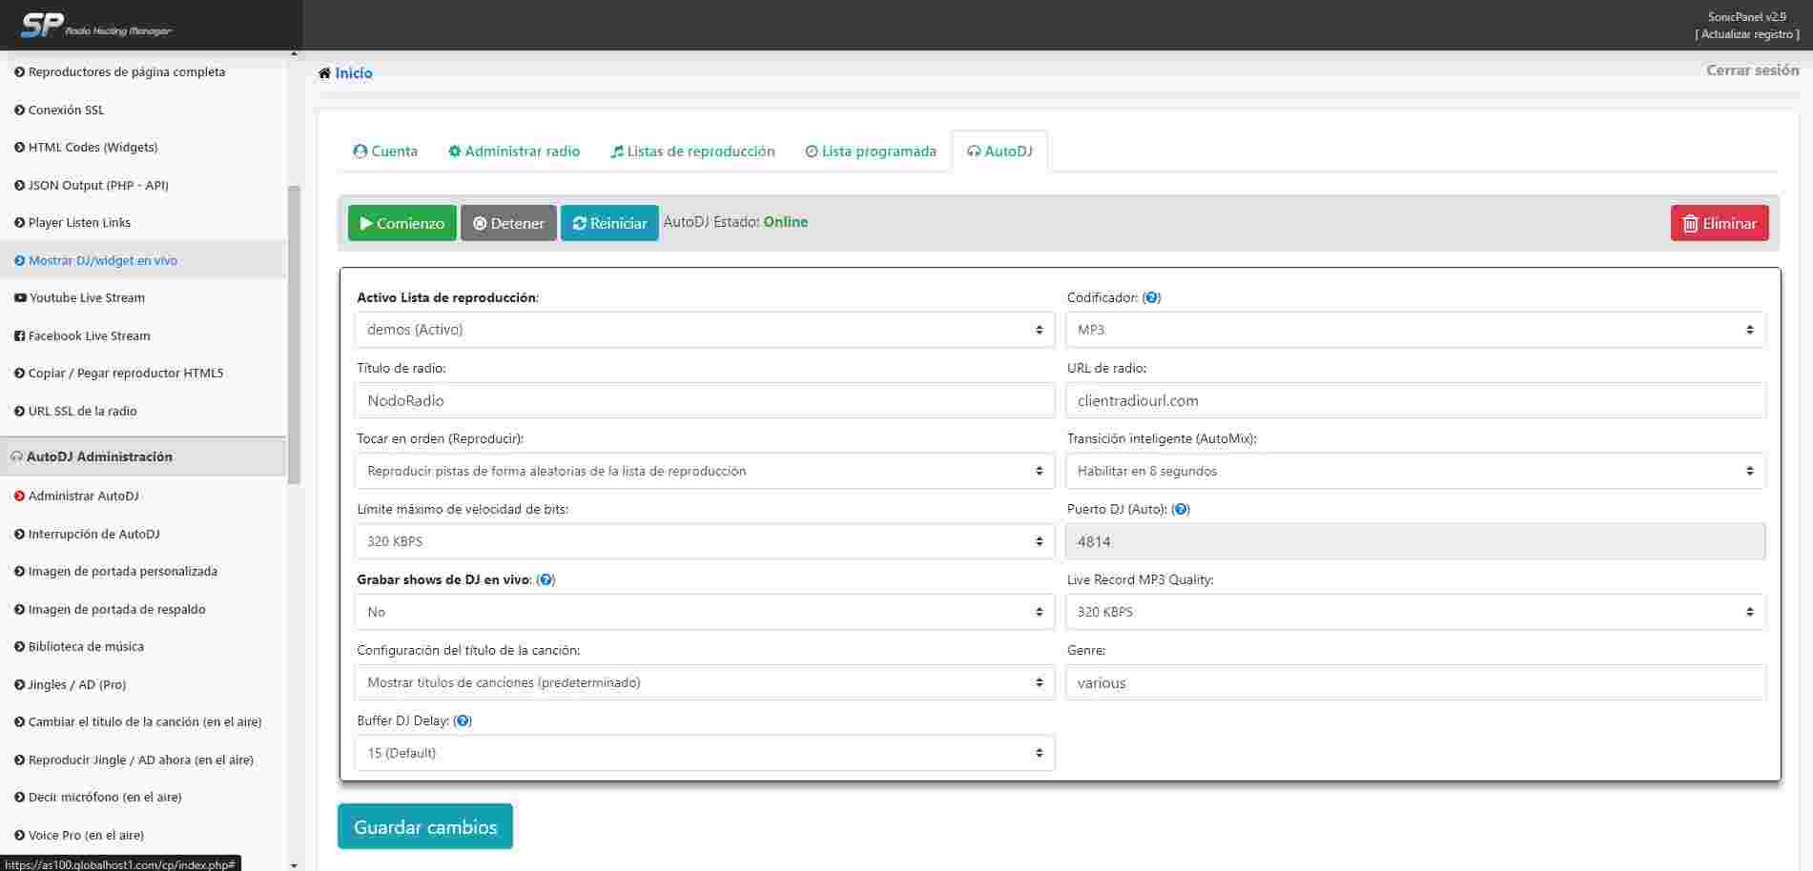This screenshot has width=1813, height=871.
Task: Open the Activo Lista de reproducción dropdown
Action: point(705,330)
